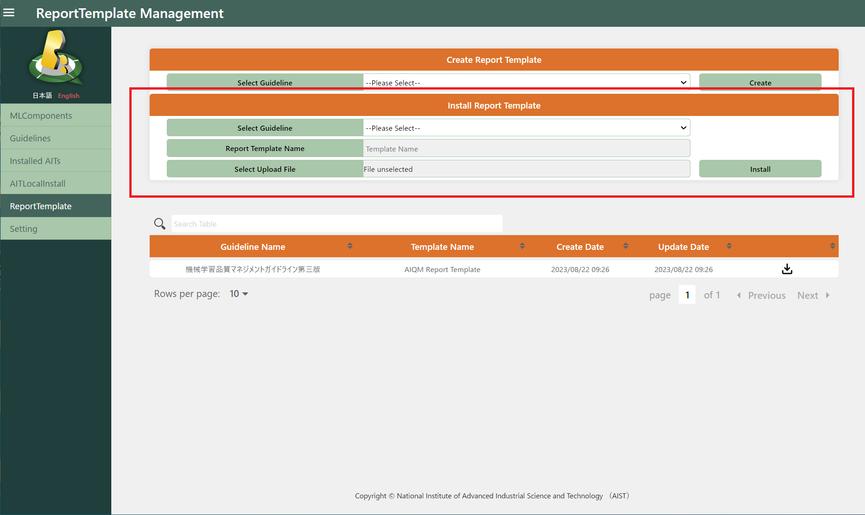Click the search magnifier icon
This screenshot has width=865, height=515.
[160, 224]
